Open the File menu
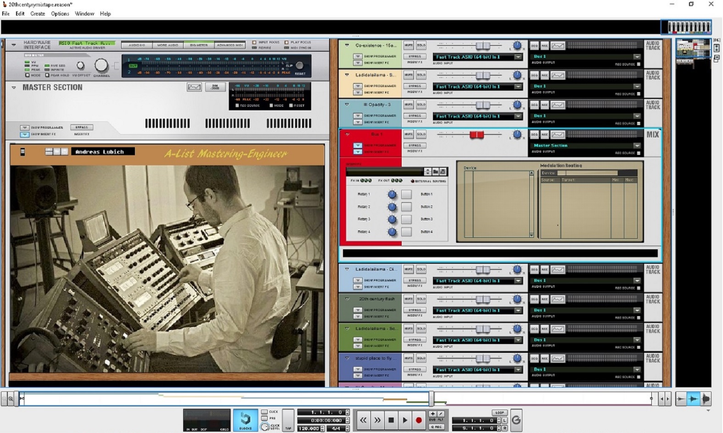Image resolution: width=723 pixels, height=433 pixels. coord(6,14)
